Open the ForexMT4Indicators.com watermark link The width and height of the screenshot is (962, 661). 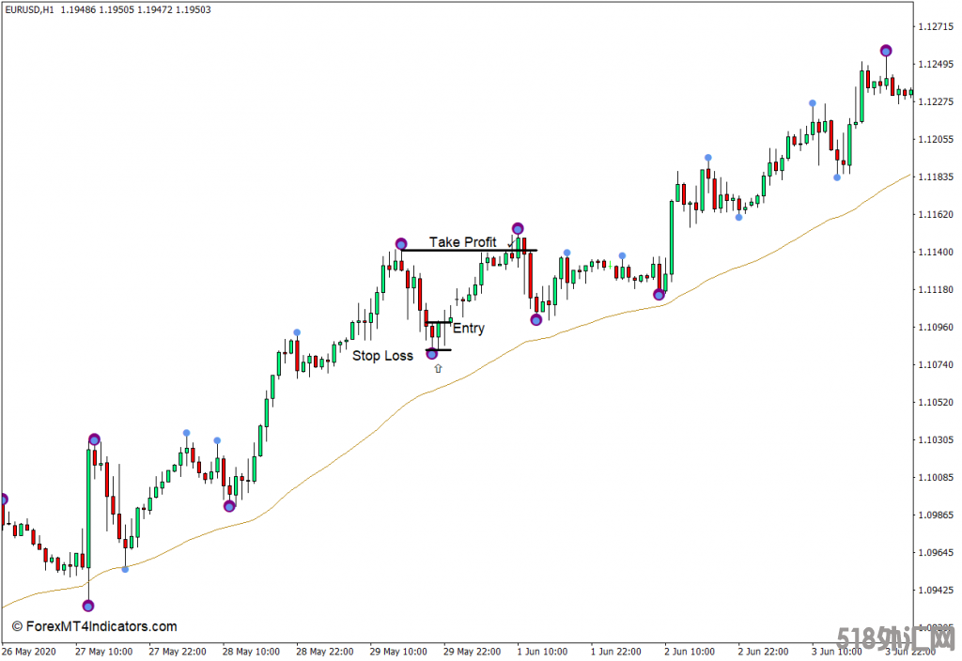pyautogui.click(x=94, y=626)
